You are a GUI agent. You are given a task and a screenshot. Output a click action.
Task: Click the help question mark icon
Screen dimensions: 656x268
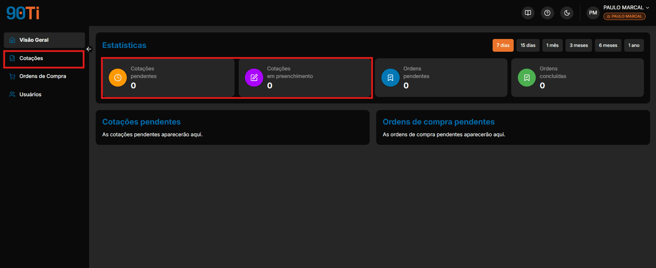pyautogui.click(x=547, y=13)
